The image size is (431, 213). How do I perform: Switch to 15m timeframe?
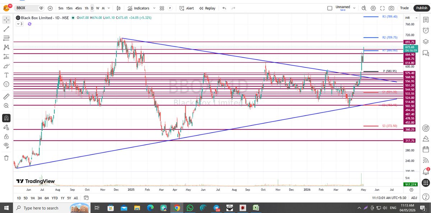(69, 8)
